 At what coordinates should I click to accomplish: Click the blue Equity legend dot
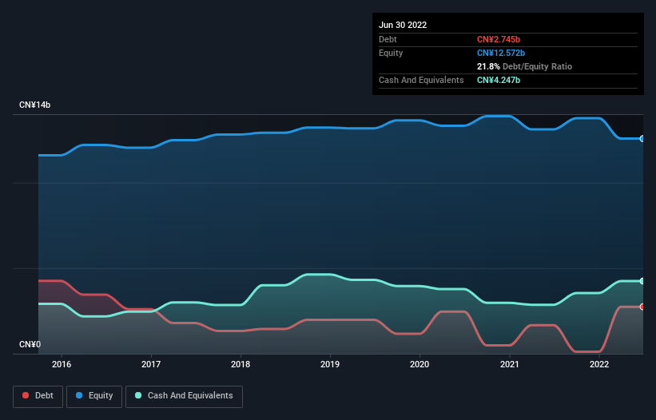tap(79, 395)
